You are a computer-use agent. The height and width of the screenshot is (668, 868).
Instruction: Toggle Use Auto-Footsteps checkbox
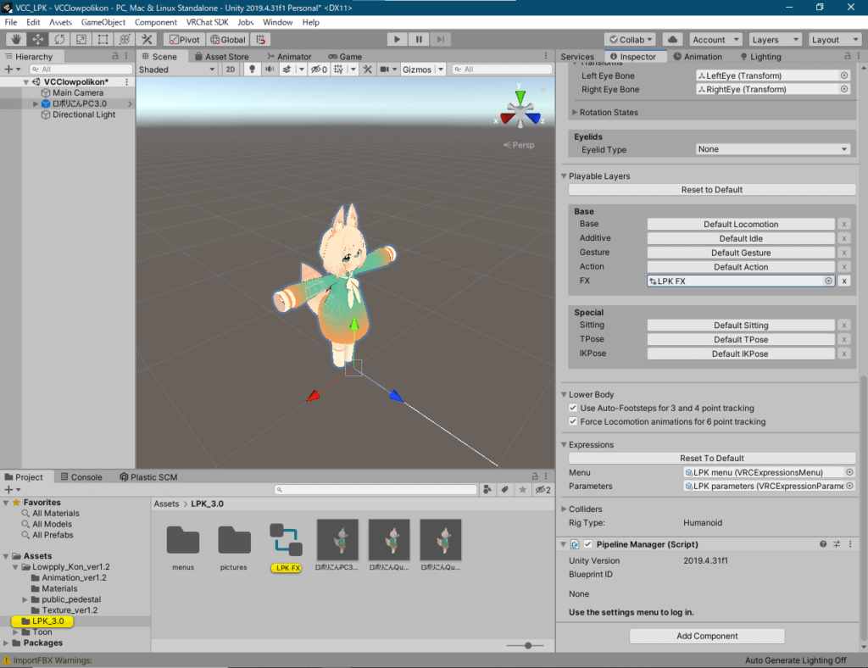573,408
